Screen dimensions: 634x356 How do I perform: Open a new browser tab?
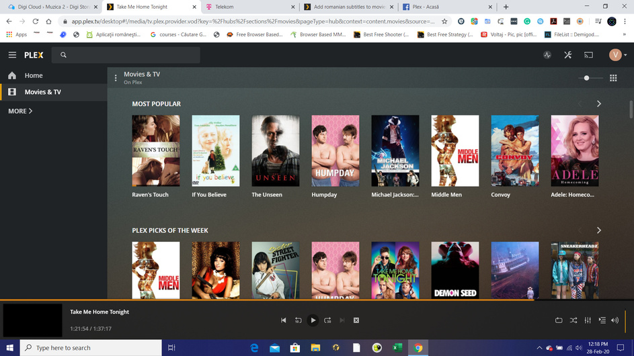(x=506, y=7)
